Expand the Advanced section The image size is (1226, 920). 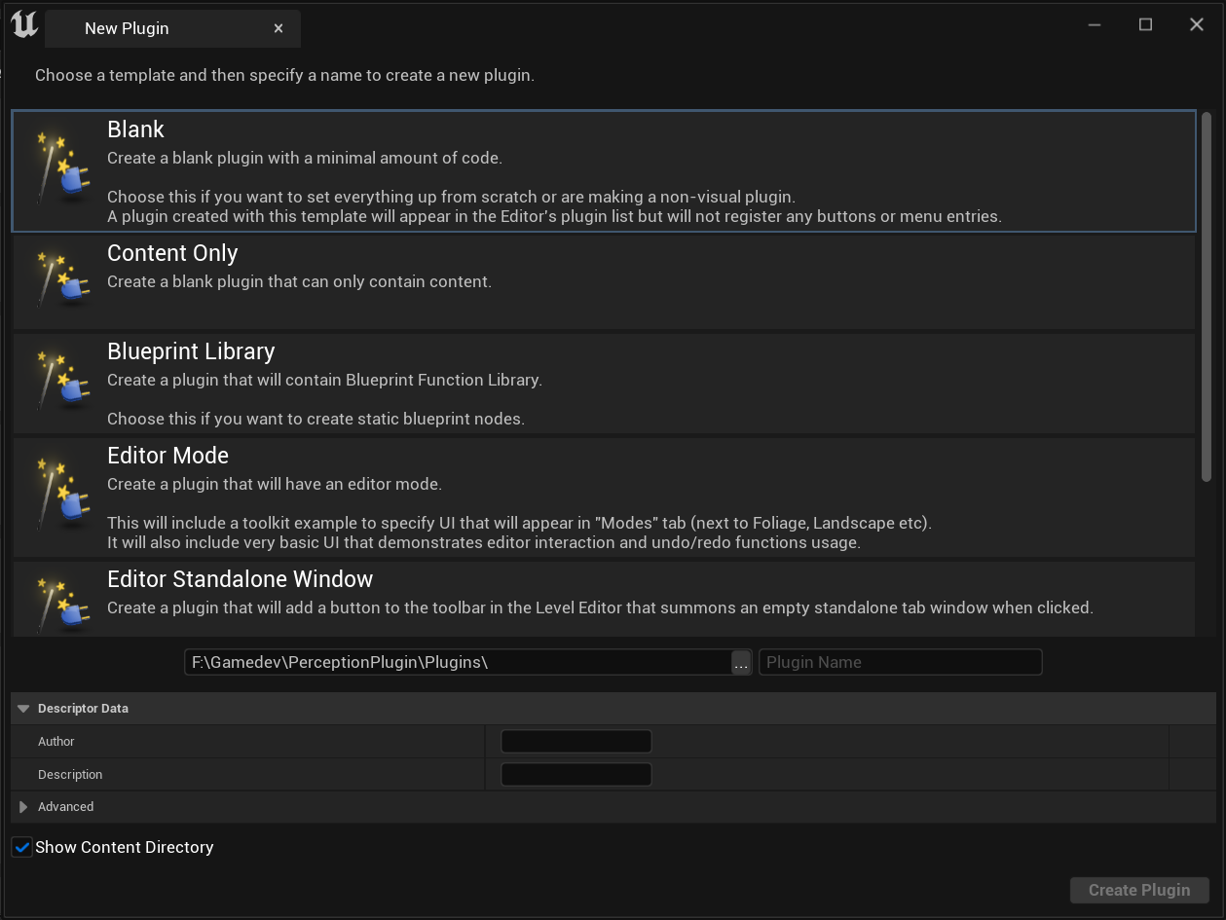(x=23, y=807)
